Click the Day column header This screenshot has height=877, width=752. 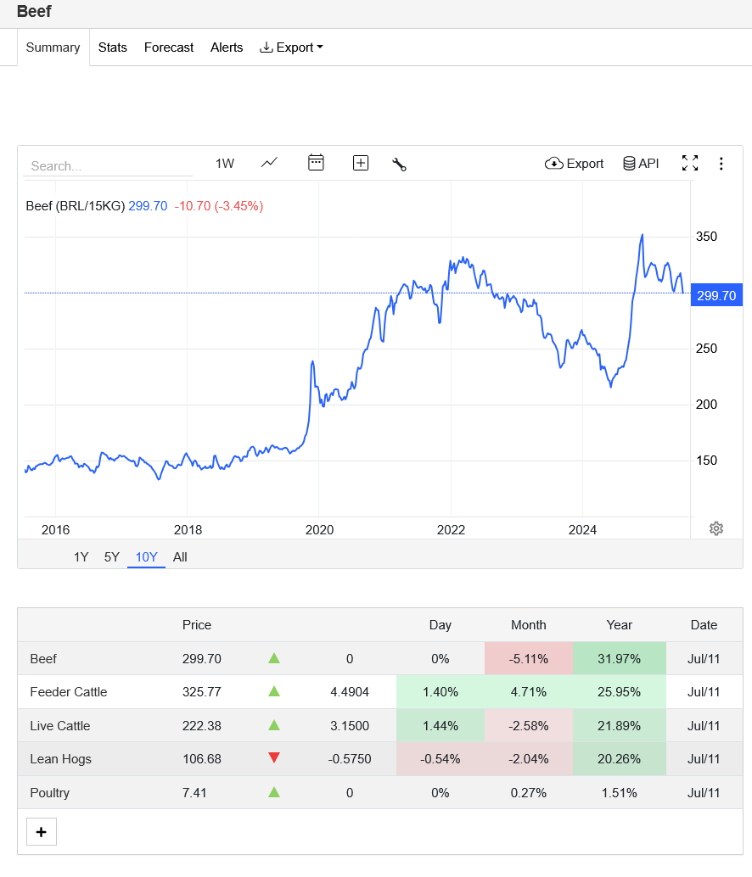click(x=441, y=625)
